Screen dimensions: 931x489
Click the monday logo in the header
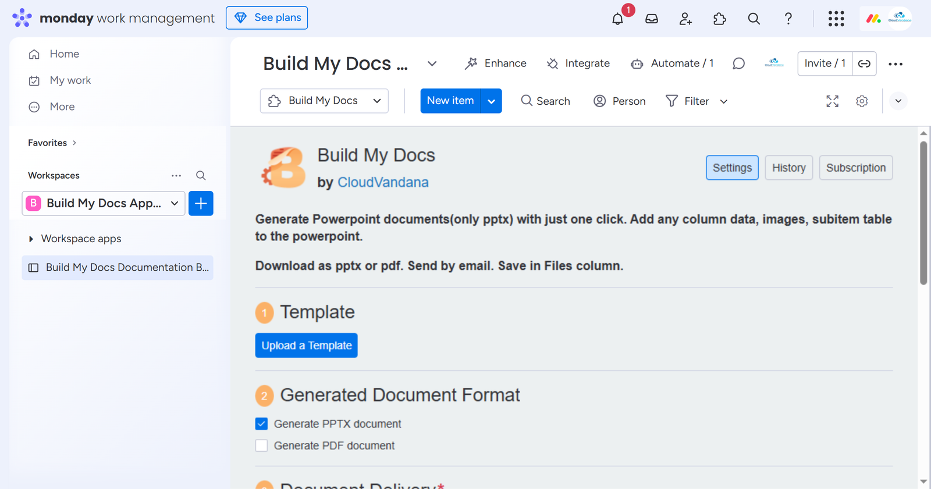[x=22, y=18]
